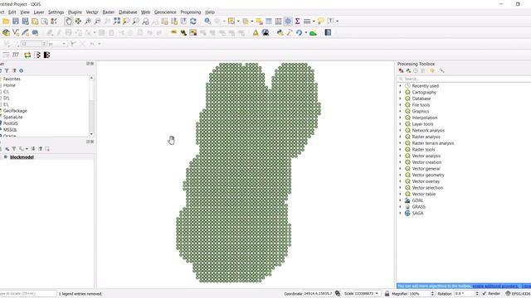Open the attribute table icon
This screenshot has height=298, width=531.
[x=269, y=22]
